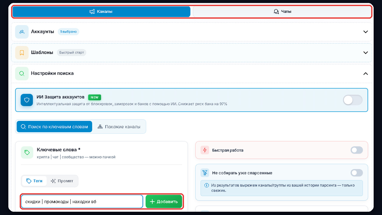Enable the ИИ Защита аккаунтов switch
The height and width of the screenshot is (215, 382).
[353, 100]
